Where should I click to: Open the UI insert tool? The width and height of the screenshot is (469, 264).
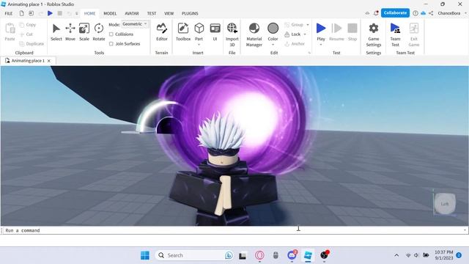click(x=215, y=32)
